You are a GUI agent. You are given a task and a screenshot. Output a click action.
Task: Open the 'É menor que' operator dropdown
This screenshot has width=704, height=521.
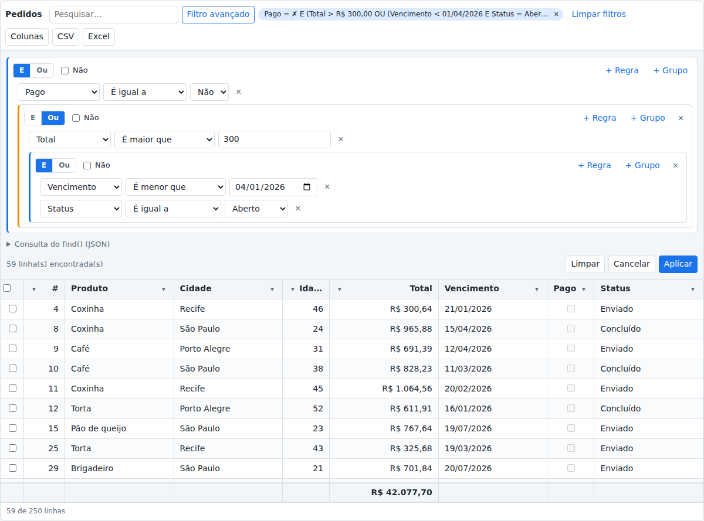(x=176, y=187)
